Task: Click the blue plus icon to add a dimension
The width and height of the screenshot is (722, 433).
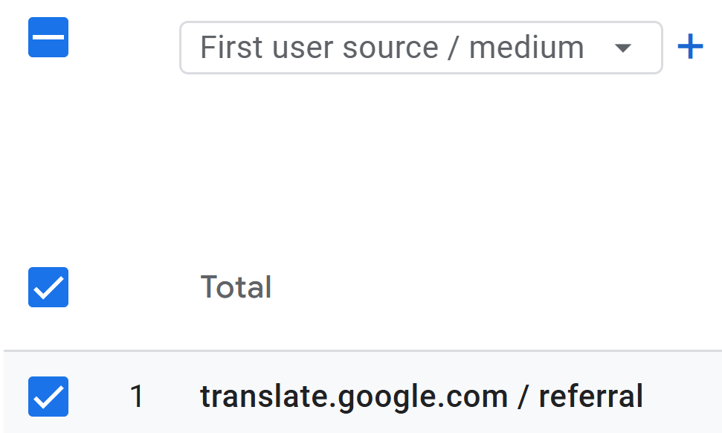Action: click(690, 48)
